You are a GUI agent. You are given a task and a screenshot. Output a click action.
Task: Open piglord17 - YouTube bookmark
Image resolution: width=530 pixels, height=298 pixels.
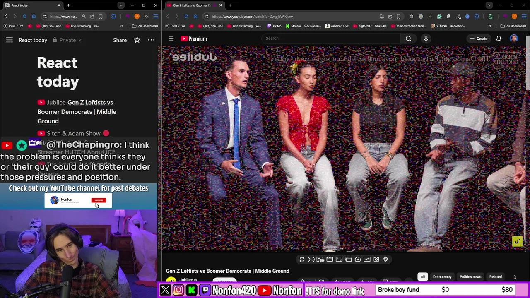point(369,26)
